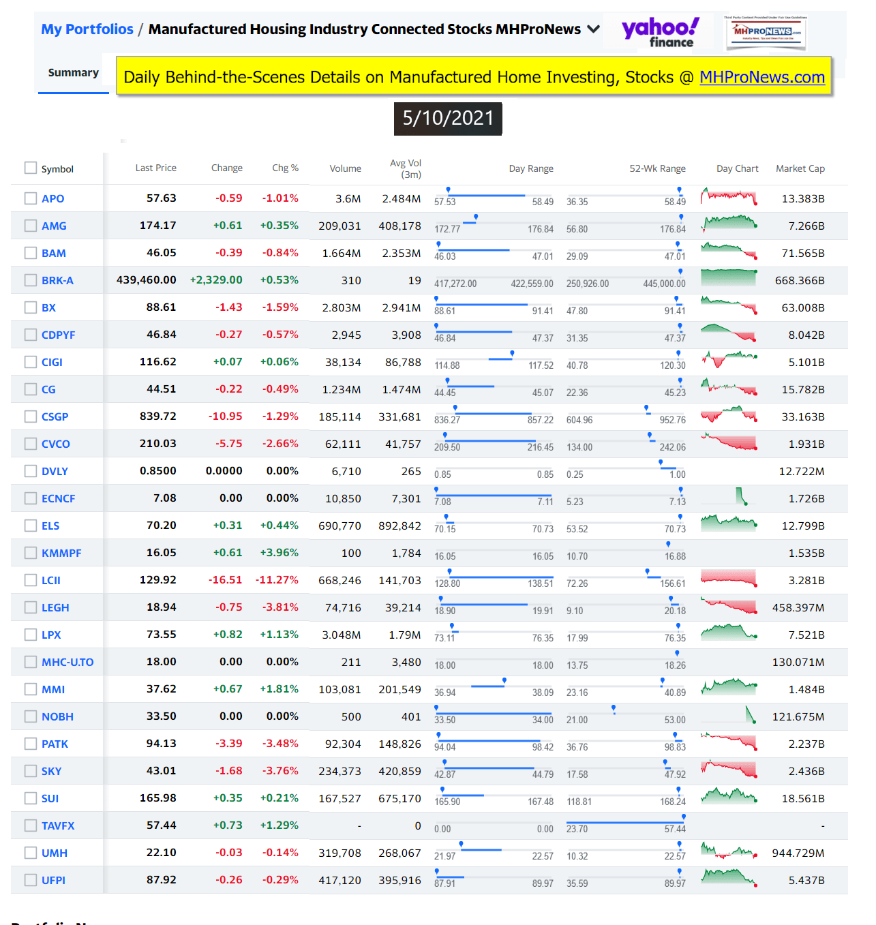Sort table by Chg % column header

click(285, 168)
